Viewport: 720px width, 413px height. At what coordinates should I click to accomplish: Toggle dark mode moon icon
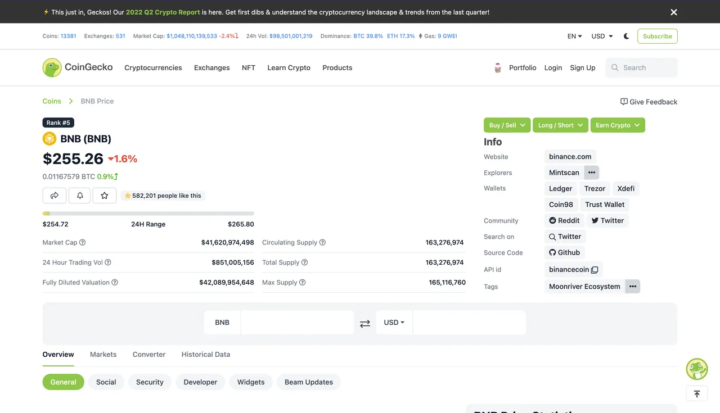627,36
